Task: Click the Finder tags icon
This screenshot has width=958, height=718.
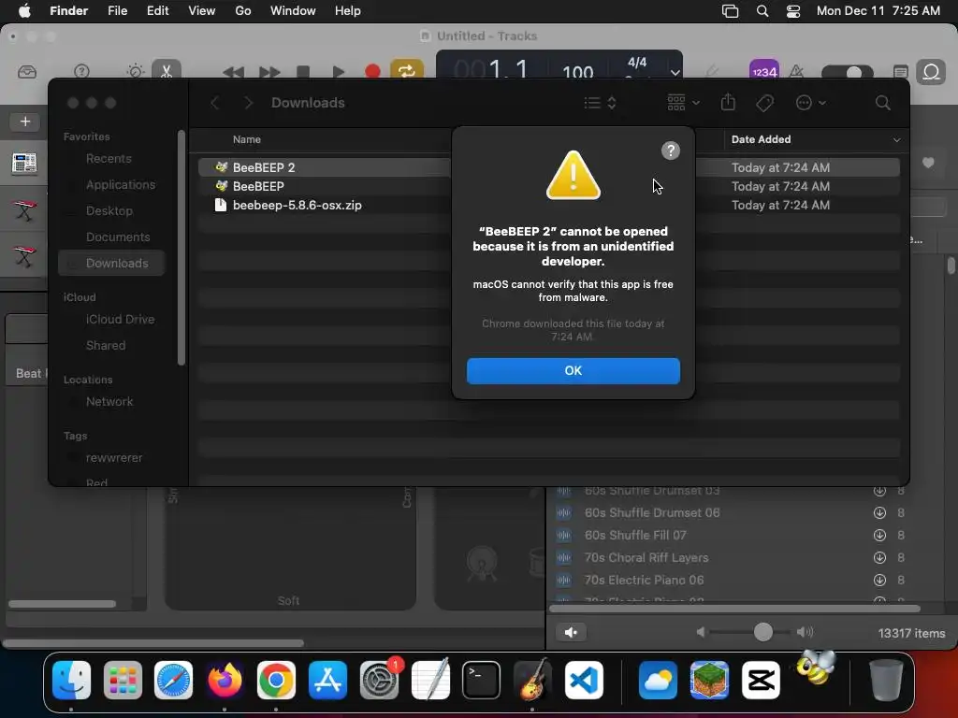Action: tap(764, 103)
